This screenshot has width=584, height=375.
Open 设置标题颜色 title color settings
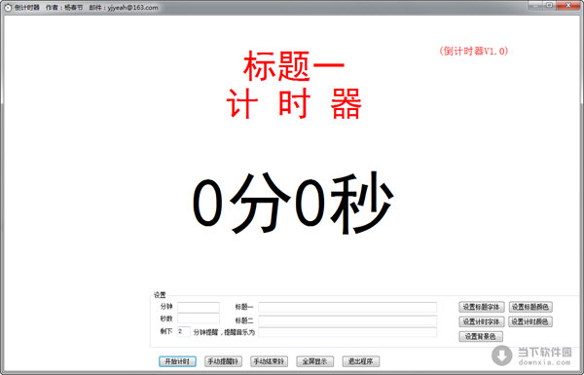point(530,307)
